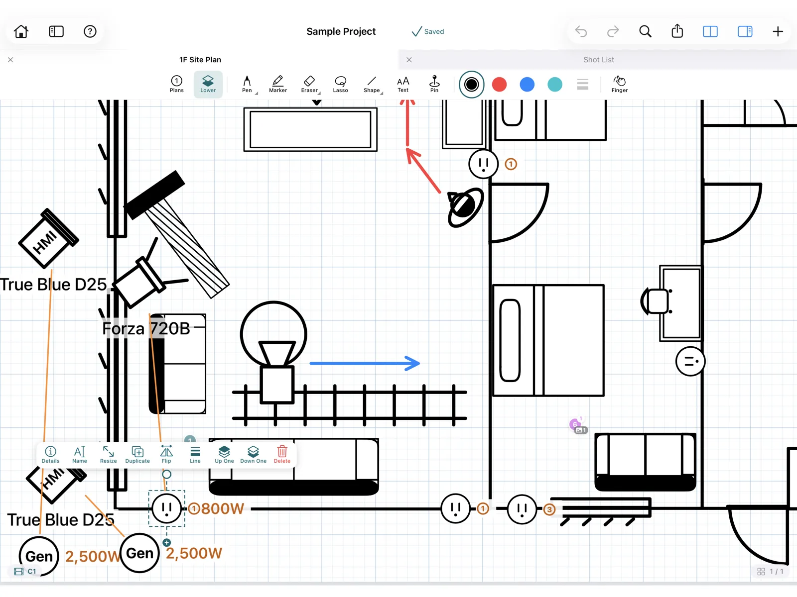The image size is (797, 597).
Task: Open the help question mark icon
Action: tap(90, 31)
